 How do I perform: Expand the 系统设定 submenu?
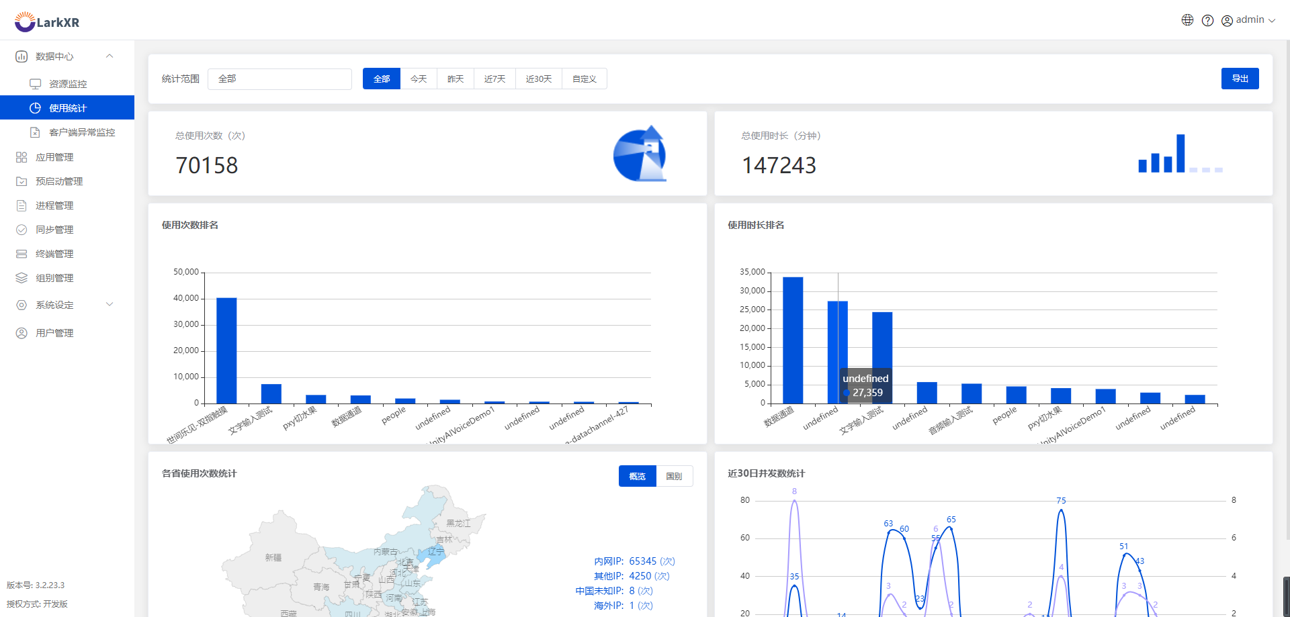pyautogui.click(x=110, y=305)
